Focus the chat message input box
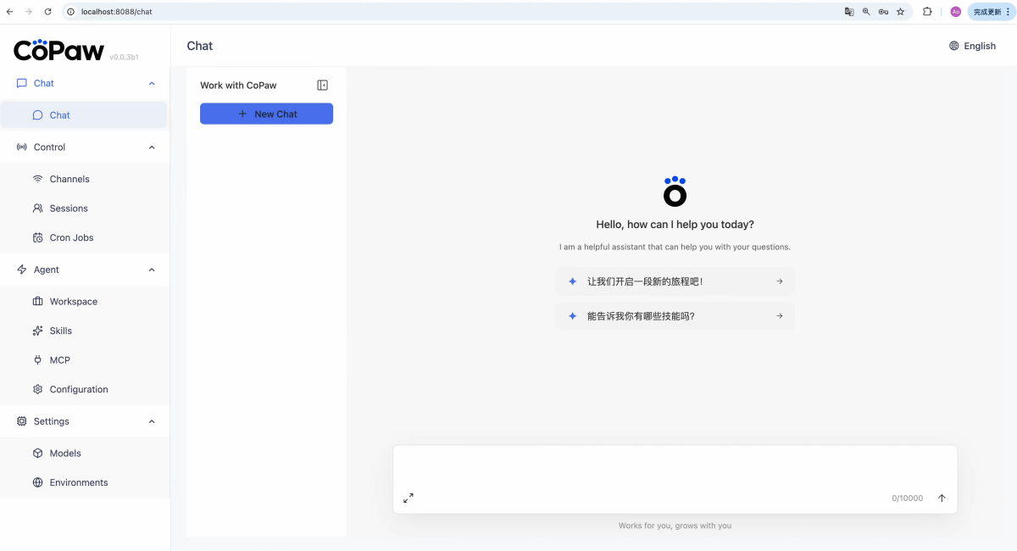This screenshot has width=1017, height=551. [x=675, y=467]
